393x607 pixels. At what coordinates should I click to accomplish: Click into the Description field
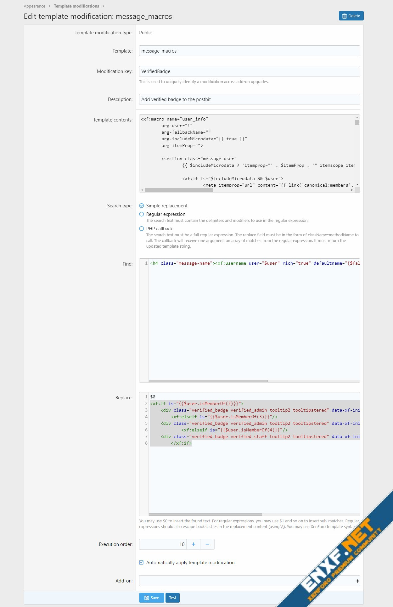[x=249, y=99]
